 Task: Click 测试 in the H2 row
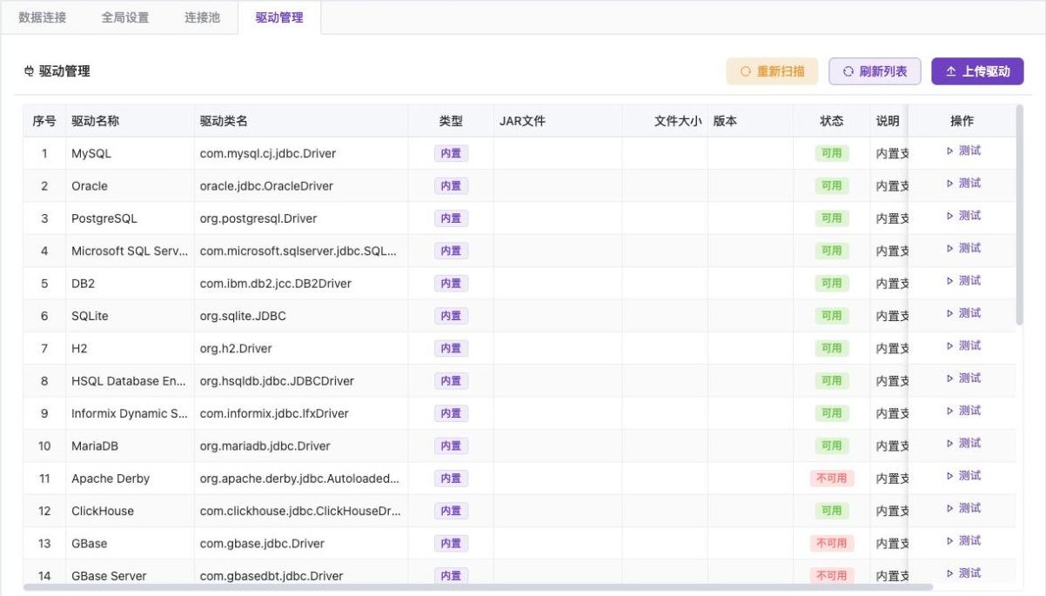click(x=963, y=345)
